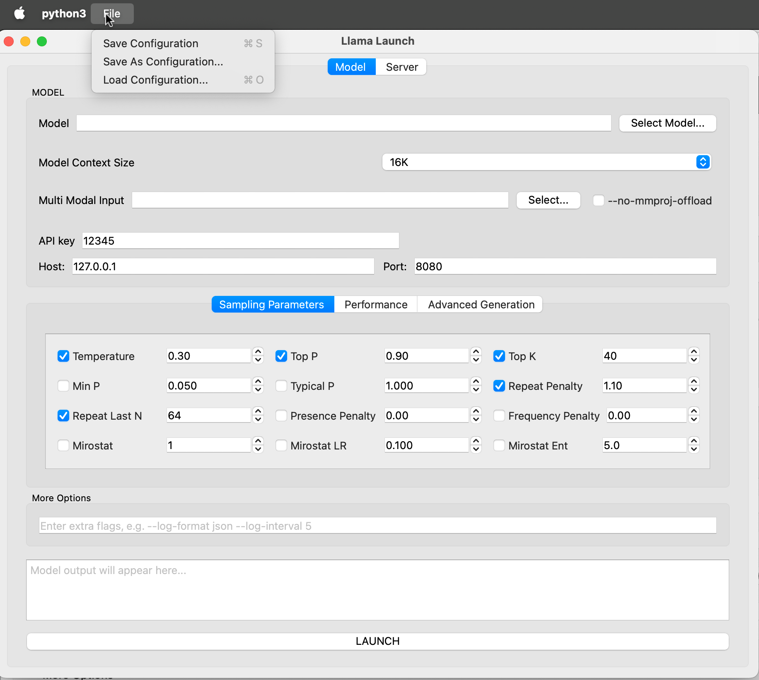
Task: Open the python3 application menu
Action: pos(64,14)
